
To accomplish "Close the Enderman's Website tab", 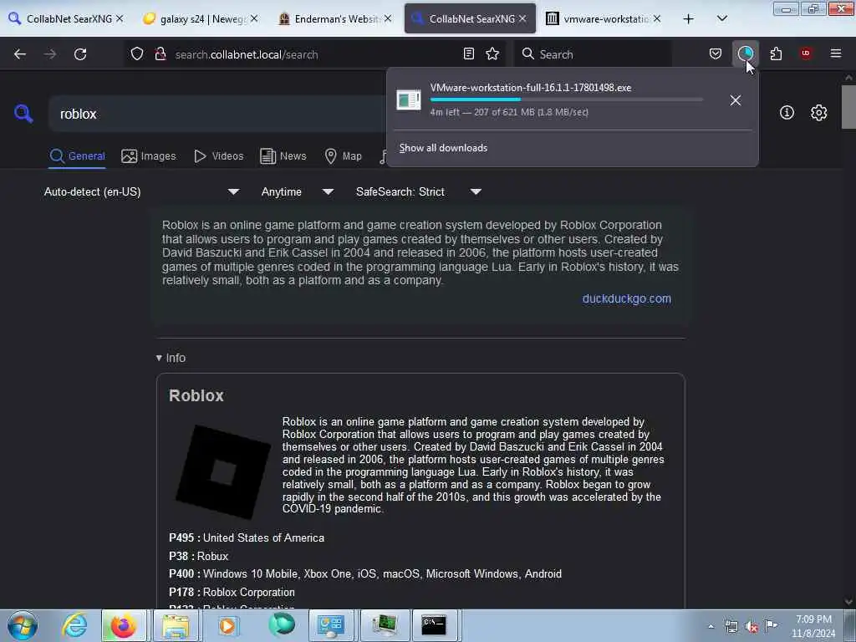I will pos(388,18).
